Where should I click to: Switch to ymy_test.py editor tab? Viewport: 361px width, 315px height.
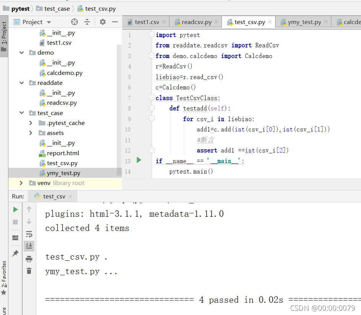pos(303,22)
